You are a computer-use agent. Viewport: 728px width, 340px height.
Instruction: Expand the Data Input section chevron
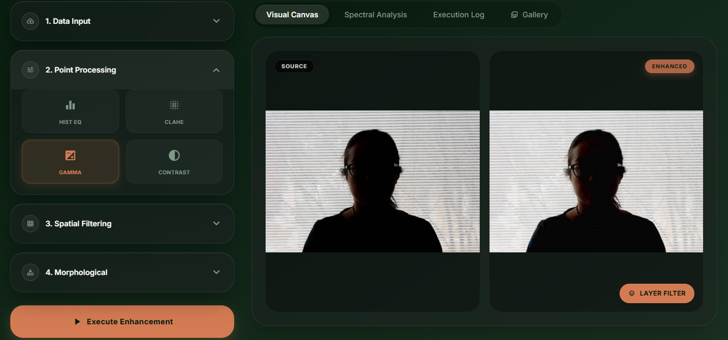point(216,21)
